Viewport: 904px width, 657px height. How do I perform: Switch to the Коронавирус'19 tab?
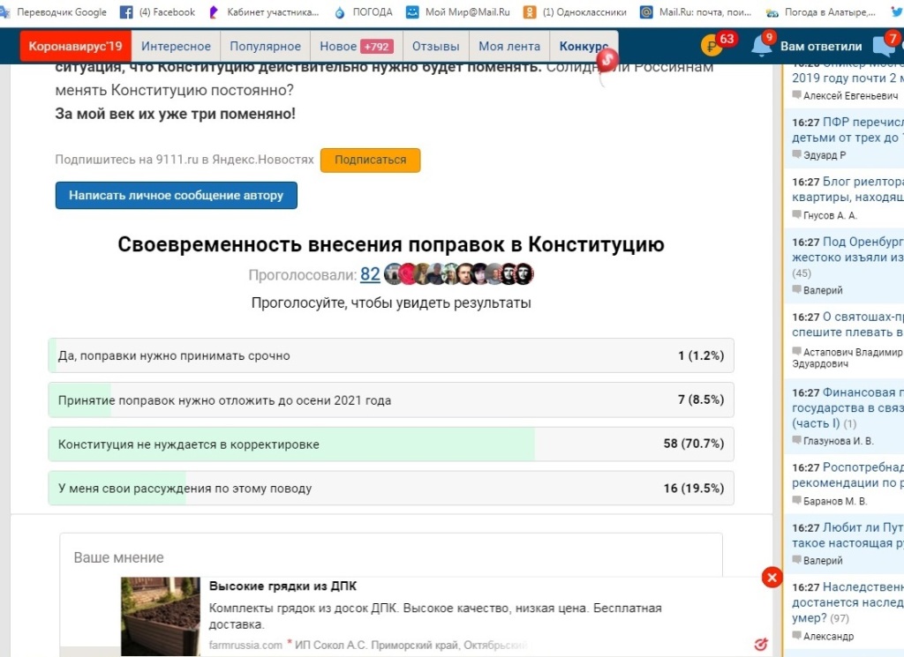pos(75,47)
